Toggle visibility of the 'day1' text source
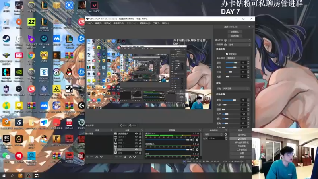This screenshot has height=179, width=318. point(136,150)
